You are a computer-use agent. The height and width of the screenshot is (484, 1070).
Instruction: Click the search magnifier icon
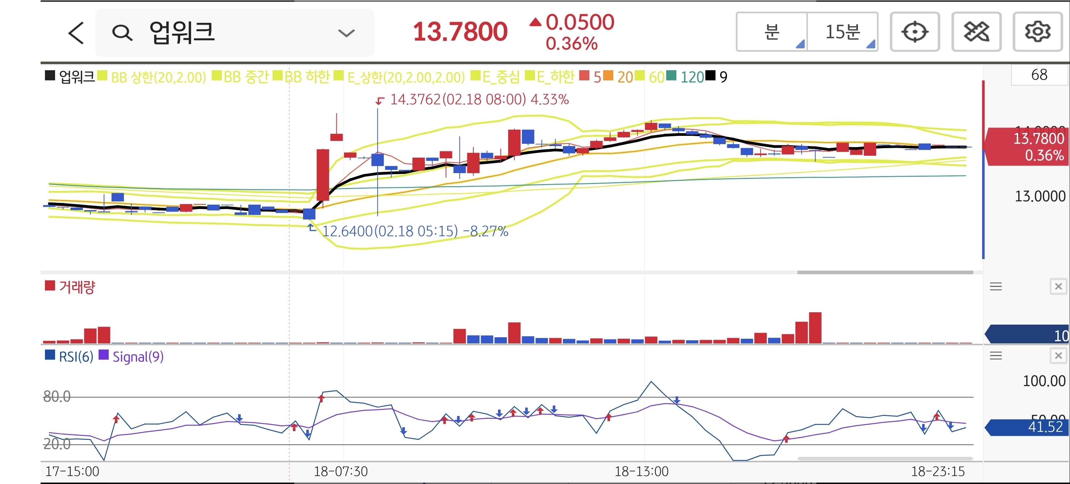pos(122,33)
